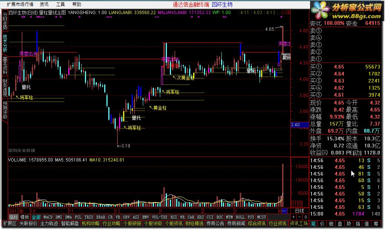Switch indicator to VOL-TDX

[159, 217]
